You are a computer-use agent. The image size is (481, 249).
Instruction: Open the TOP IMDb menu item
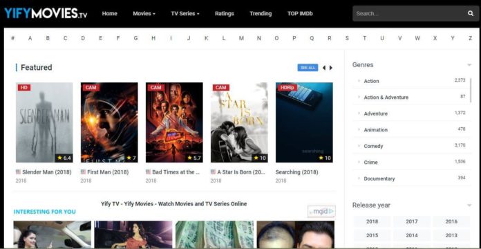300,14
